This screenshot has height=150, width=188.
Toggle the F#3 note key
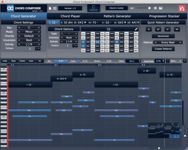112,38
